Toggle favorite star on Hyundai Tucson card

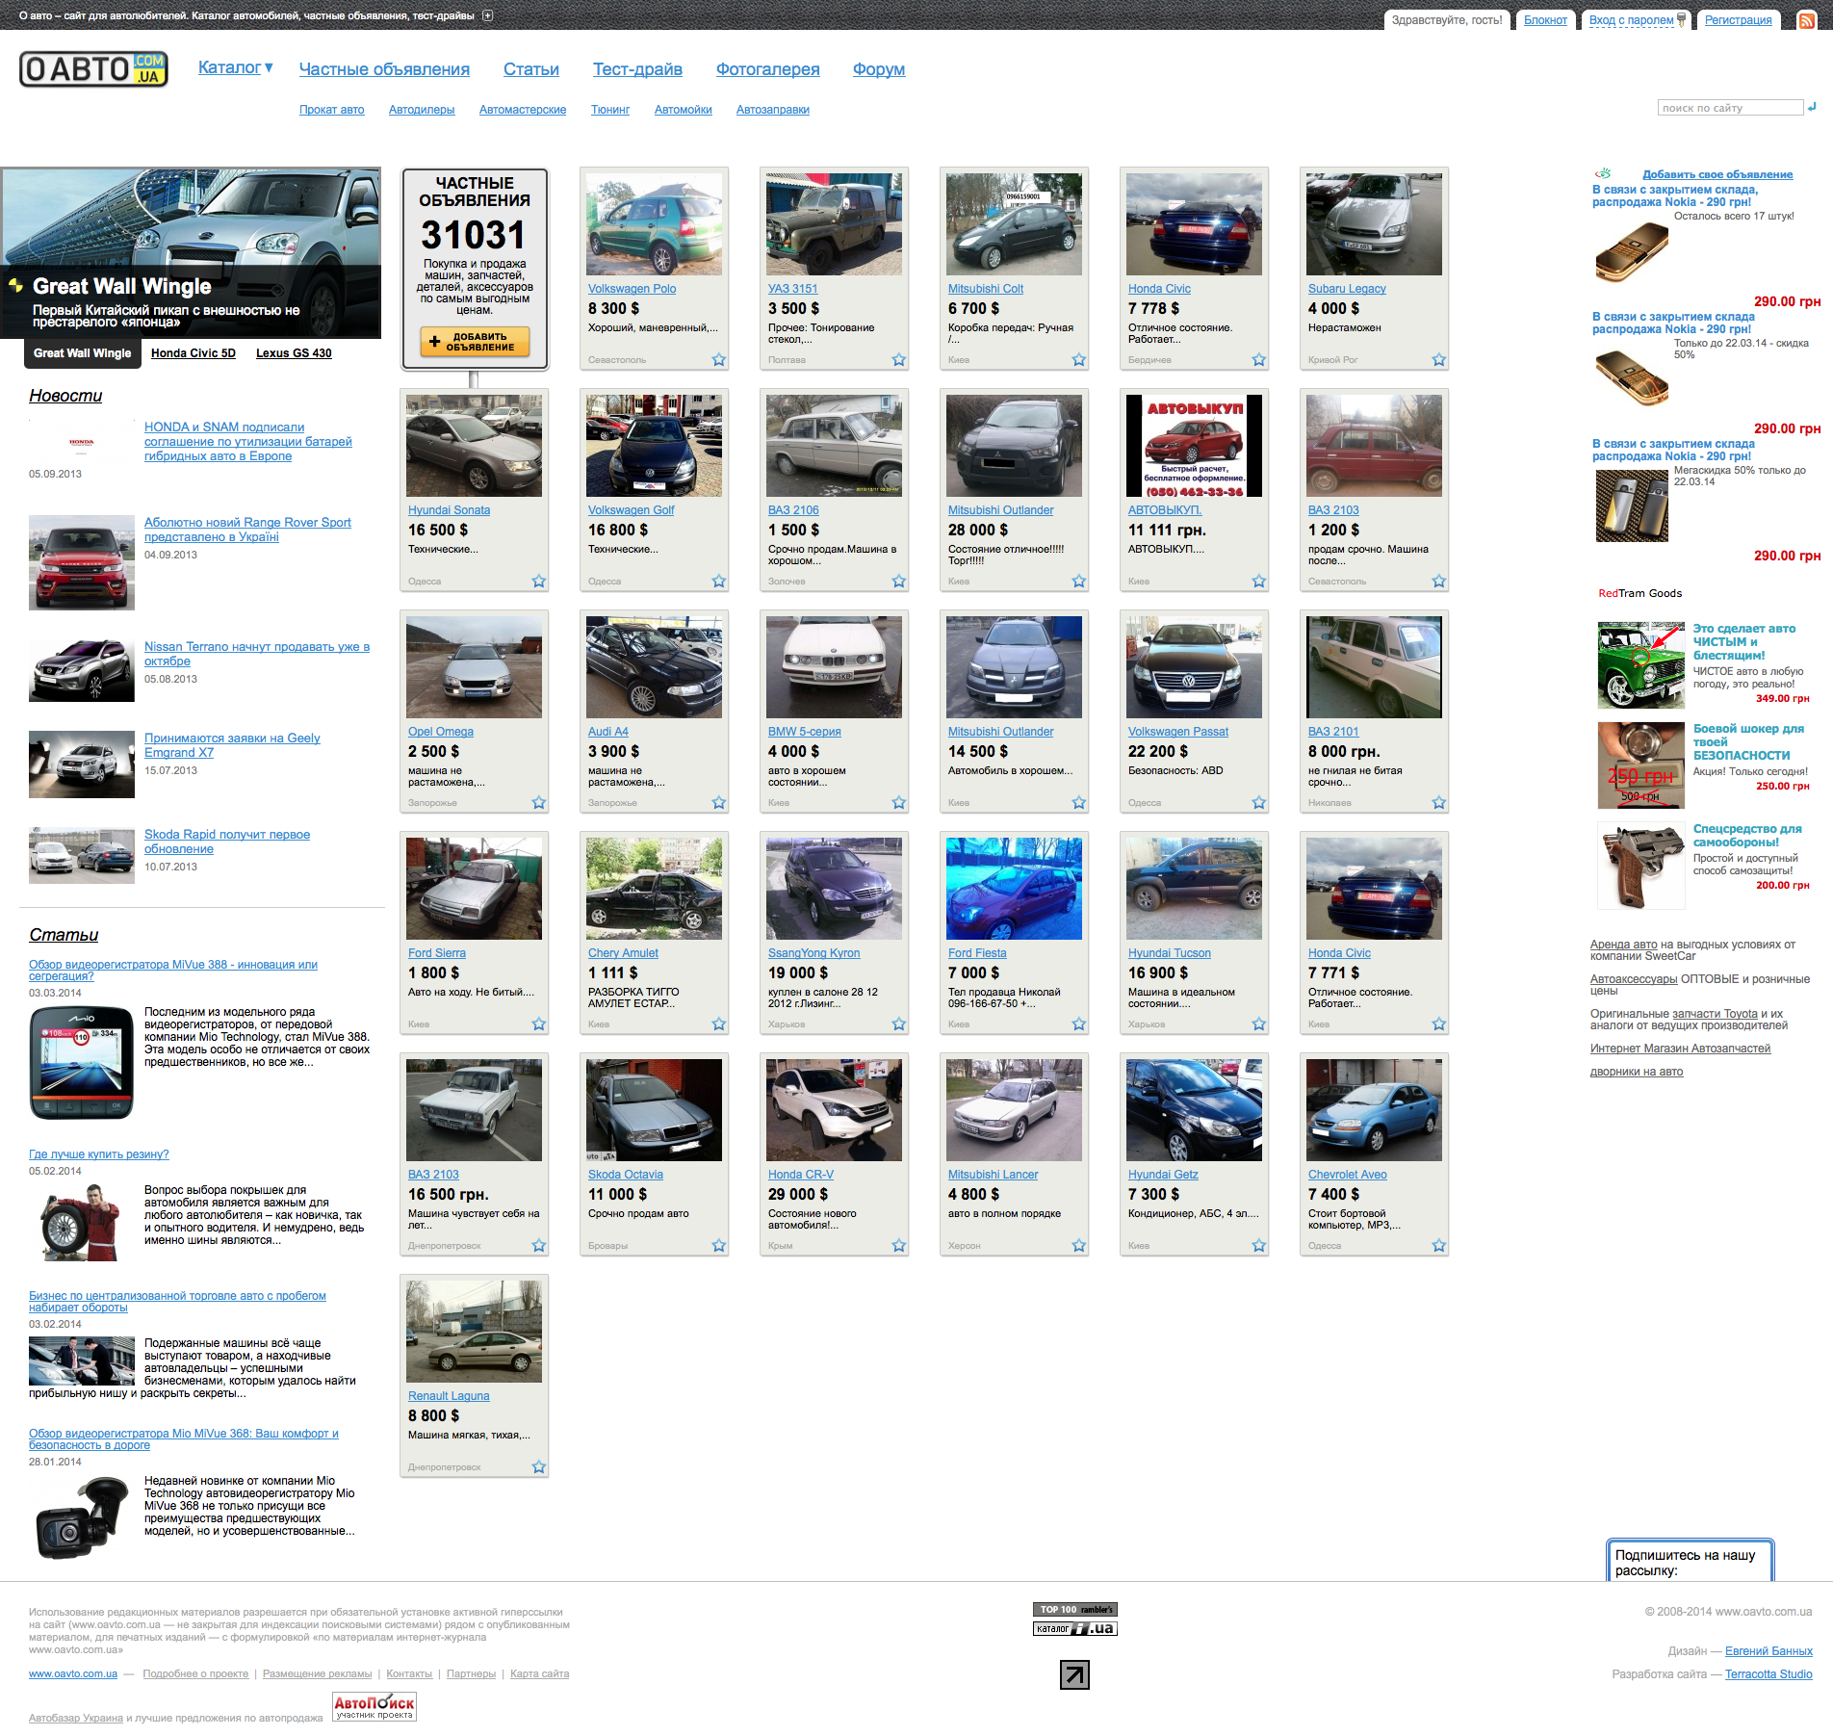(x=1259, y=1024)
